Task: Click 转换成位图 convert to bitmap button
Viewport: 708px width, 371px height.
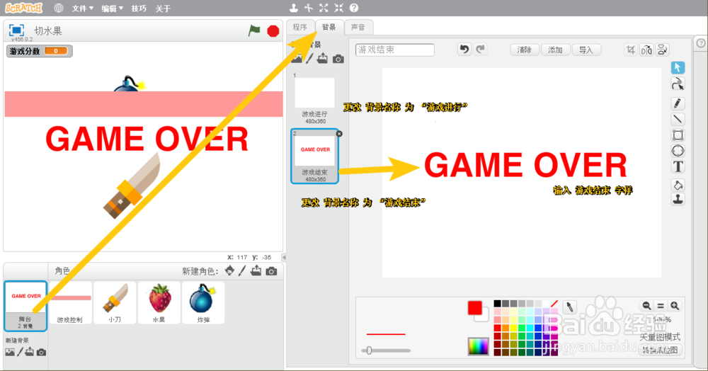Action: click(x=660, y=350)
